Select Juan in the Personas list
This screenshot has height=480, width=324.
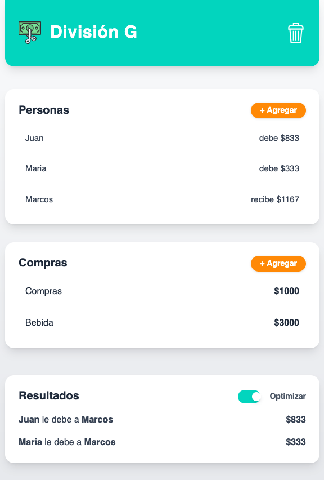click(35, 138)
